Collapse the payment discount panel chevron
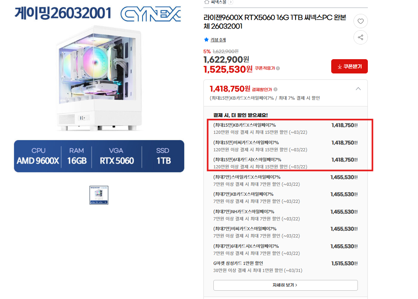Viewport: 418px width, 299px height. pos(358,89)
